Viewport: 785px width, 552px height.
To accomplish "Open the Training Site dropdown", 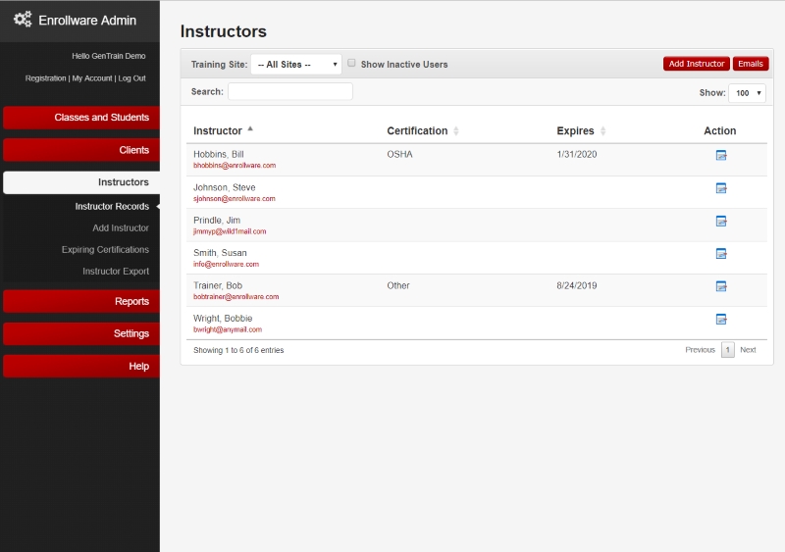I will 295,65.
